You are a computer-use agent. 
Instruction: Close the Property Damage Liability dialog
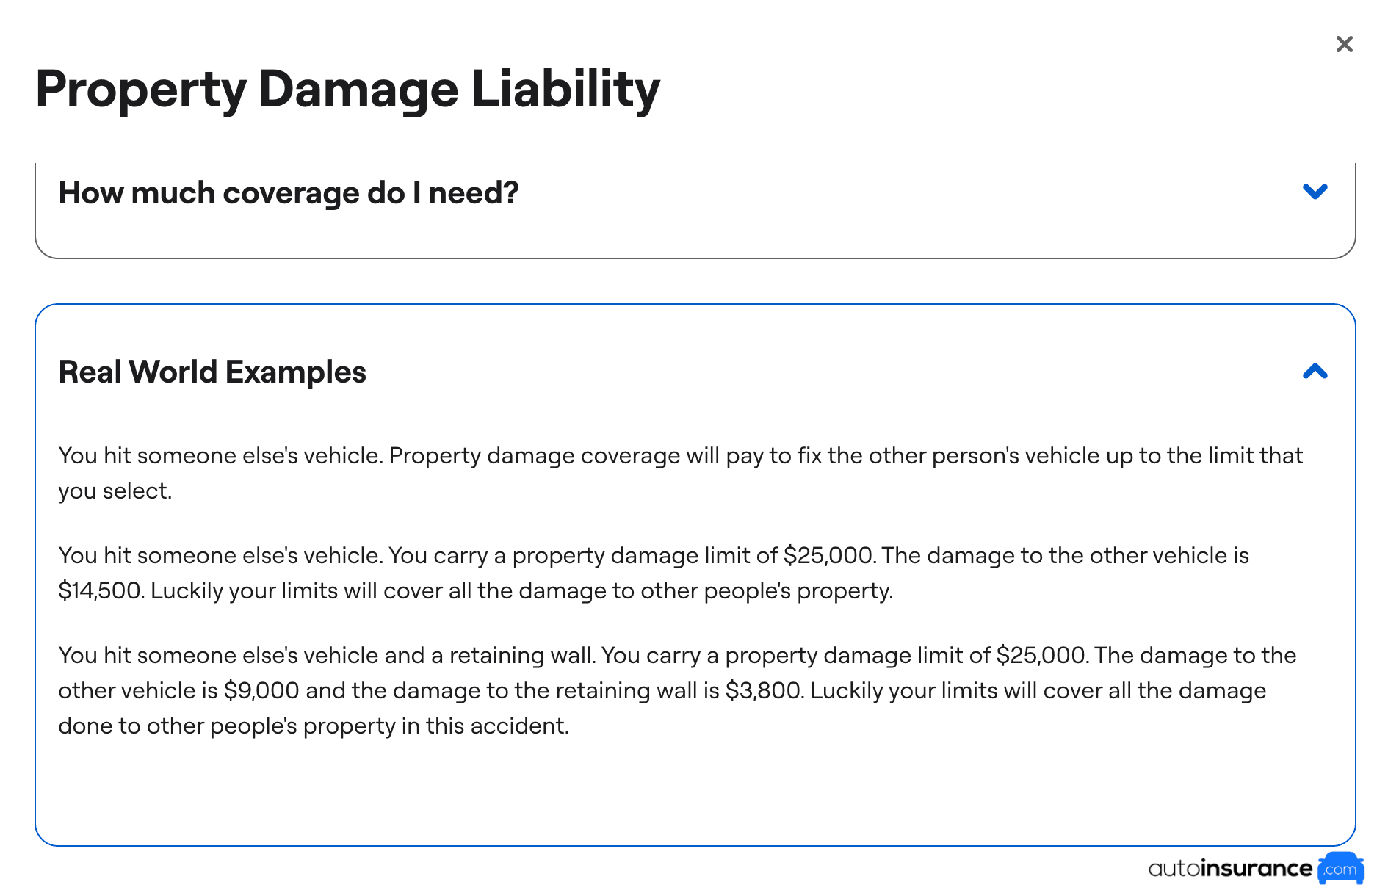[1344, 45]
